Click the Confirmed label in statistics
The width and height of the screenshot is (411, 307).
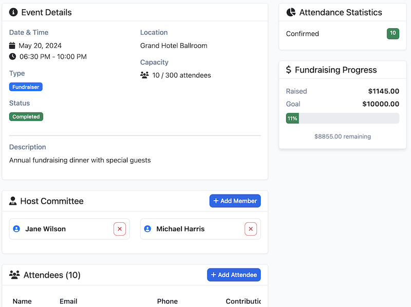[303, 33]
